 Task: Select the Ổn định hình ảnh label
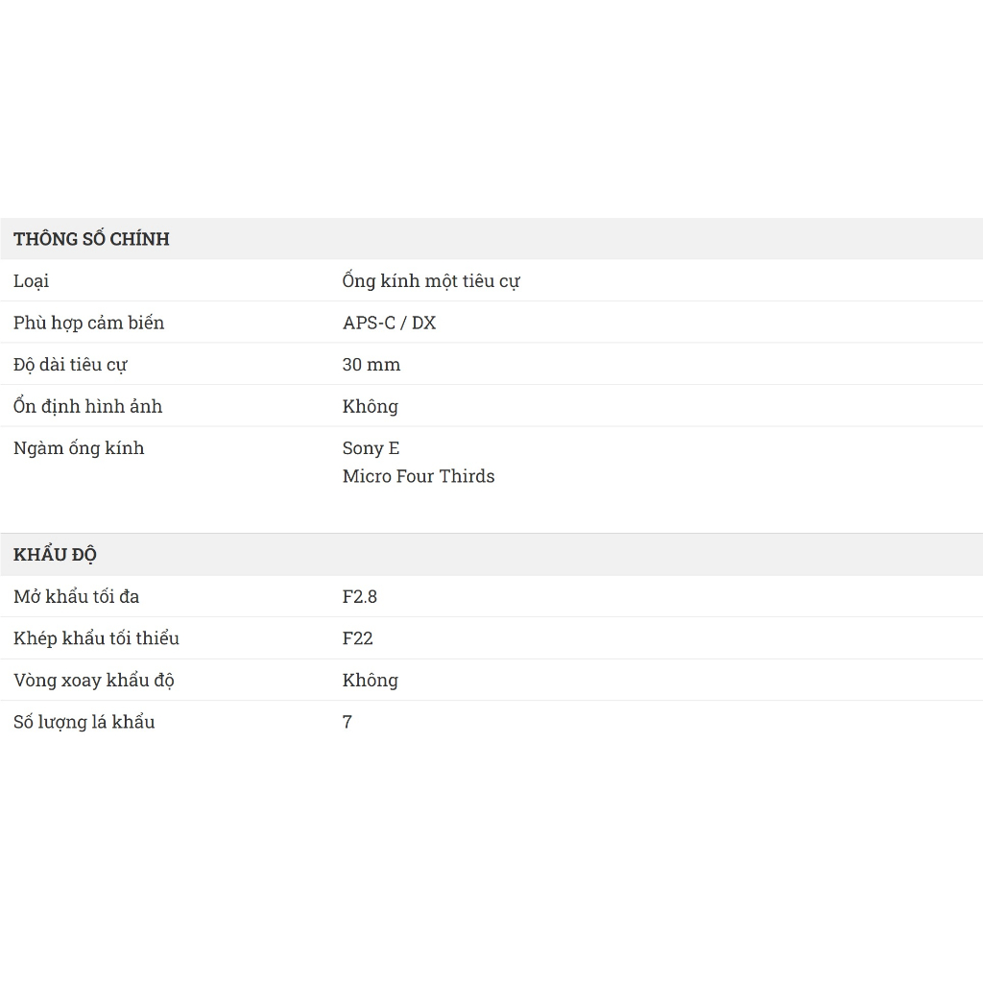pyautogui.click(x=87, y=406)
